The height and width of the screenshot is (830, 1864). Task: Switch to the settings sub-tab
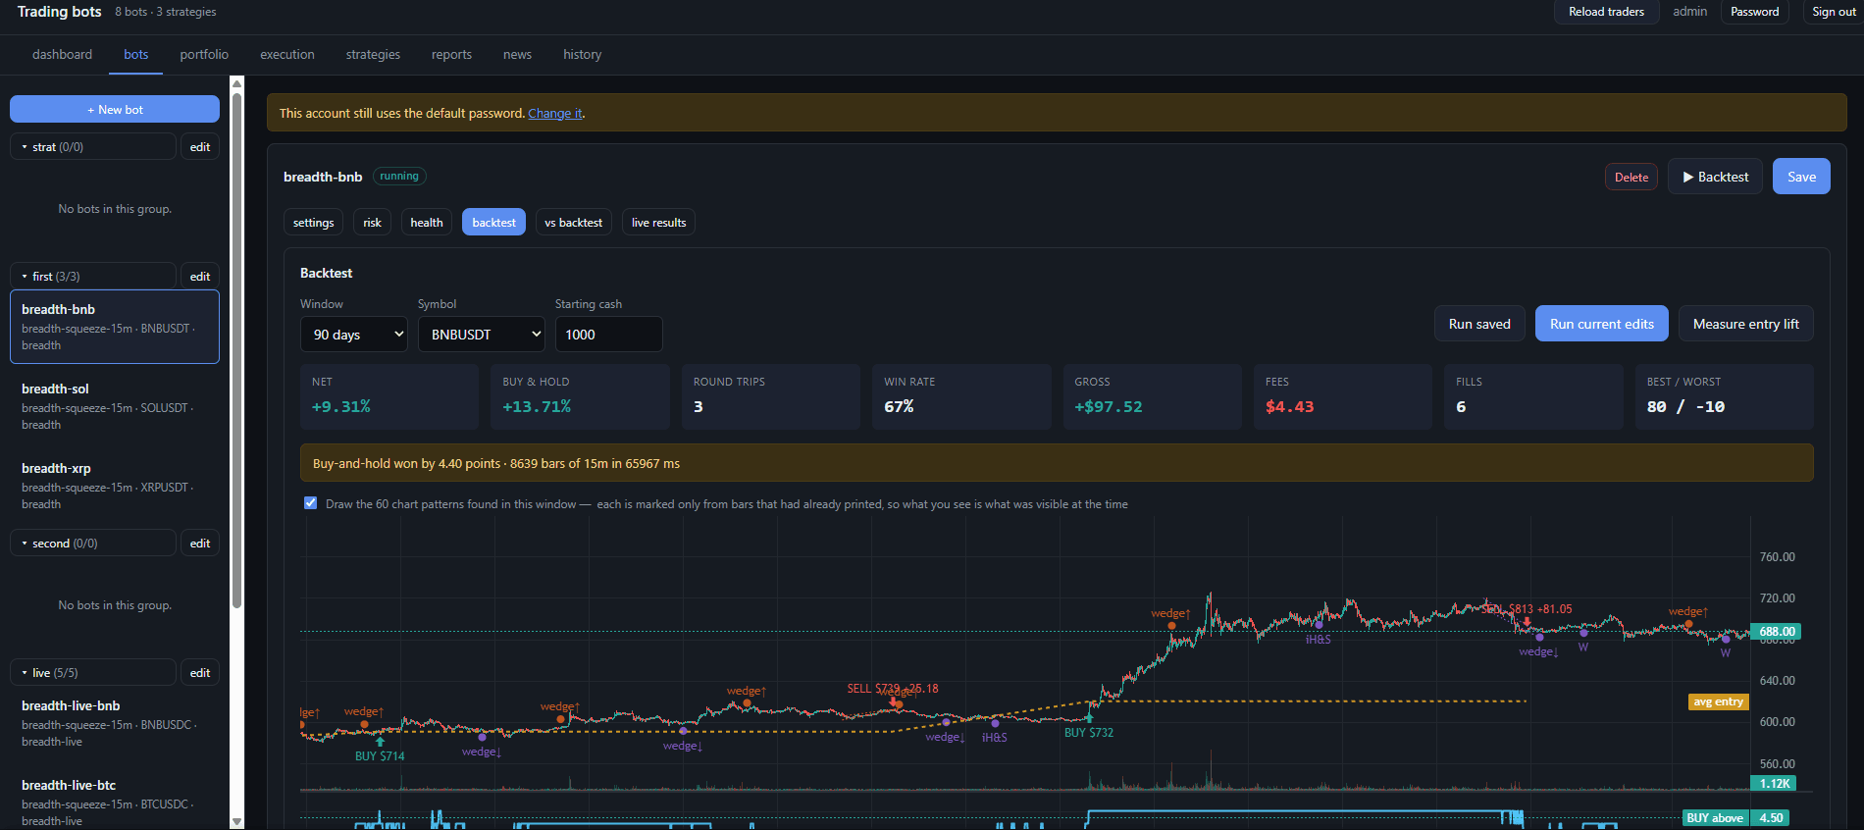(x=313, y=222)
